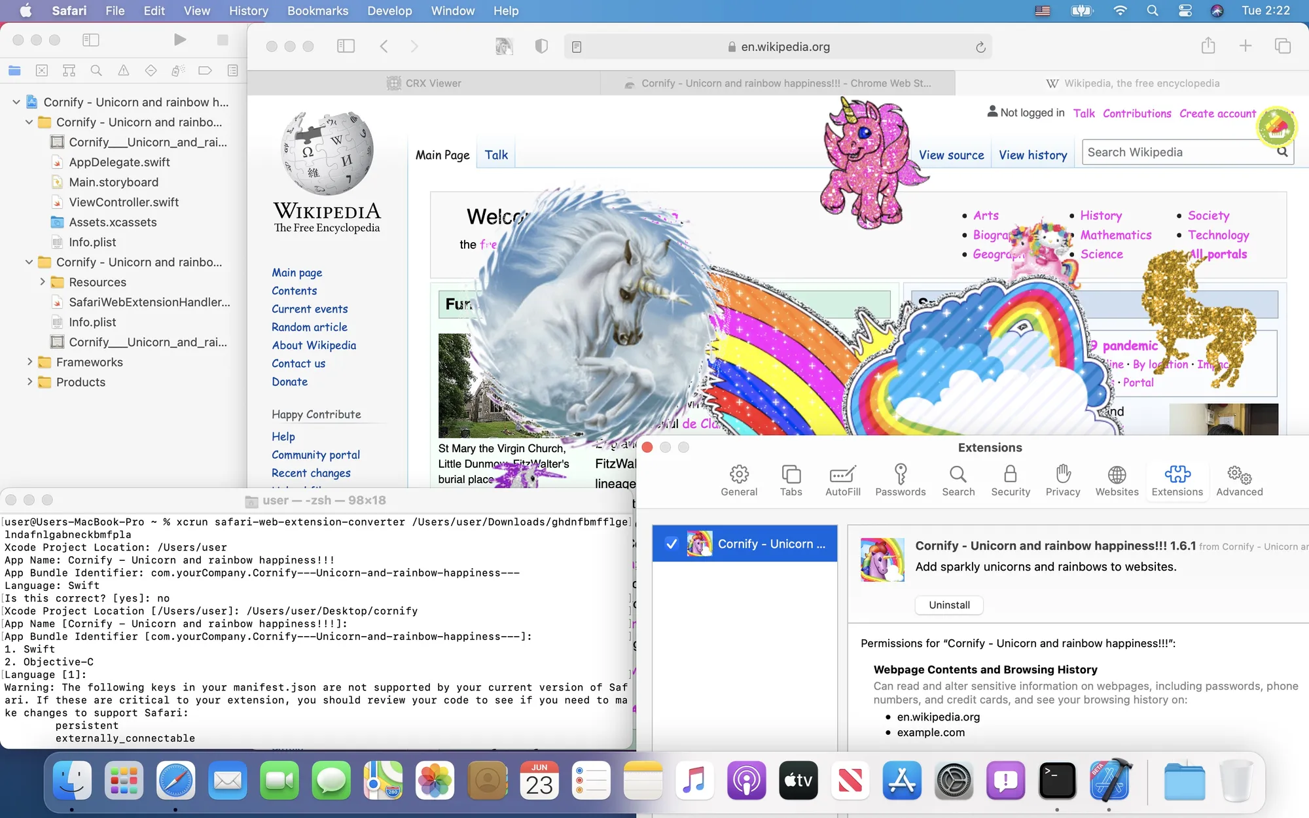Open new Safari tab with plus

tap(1246, 46)
